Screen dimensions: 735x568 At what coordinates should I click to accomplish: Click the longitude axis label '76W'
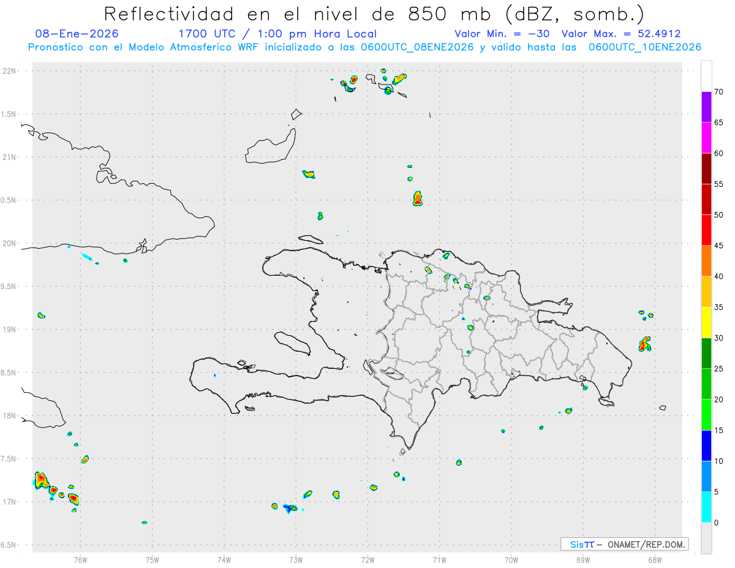coord(80,559)
